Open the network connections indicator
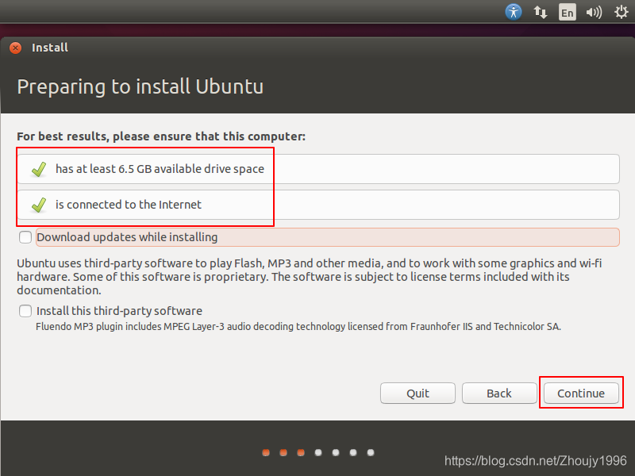 (541, 12)
